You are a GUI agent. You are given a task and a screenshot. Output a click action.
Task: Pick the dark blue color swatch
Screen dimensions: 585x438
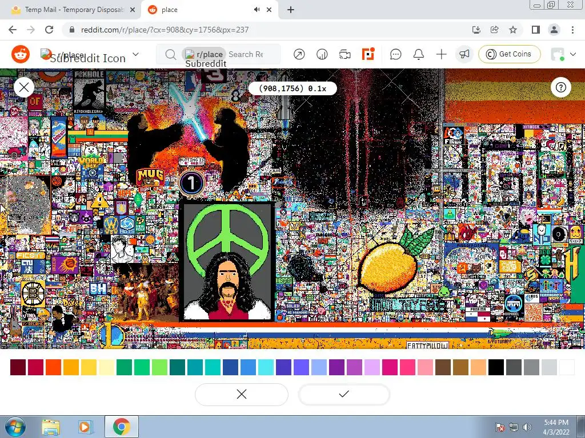(x=231, y=367)
